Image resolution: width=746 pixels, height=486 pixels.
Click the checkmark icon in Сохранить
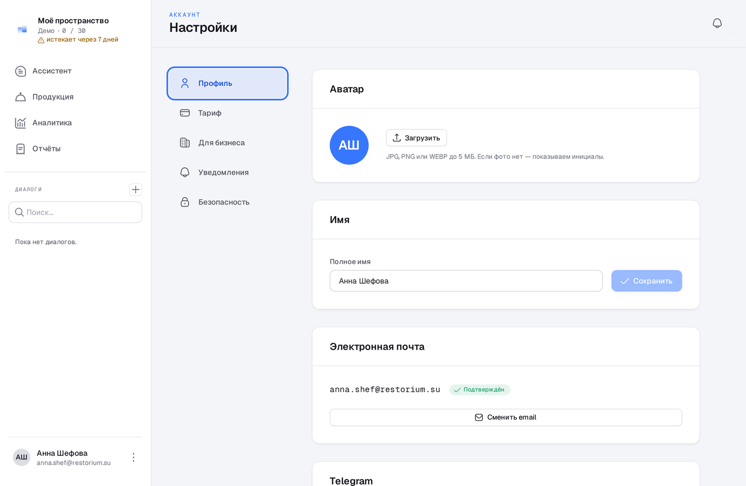click(625, 281)
